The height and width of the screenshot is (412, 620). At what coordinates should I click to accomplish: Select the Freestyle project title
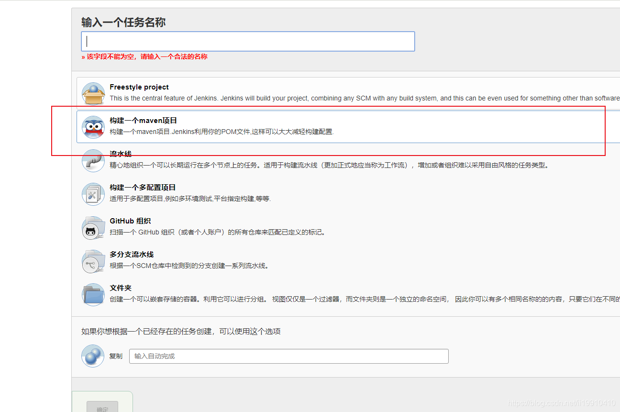click(x=139, y=87)
